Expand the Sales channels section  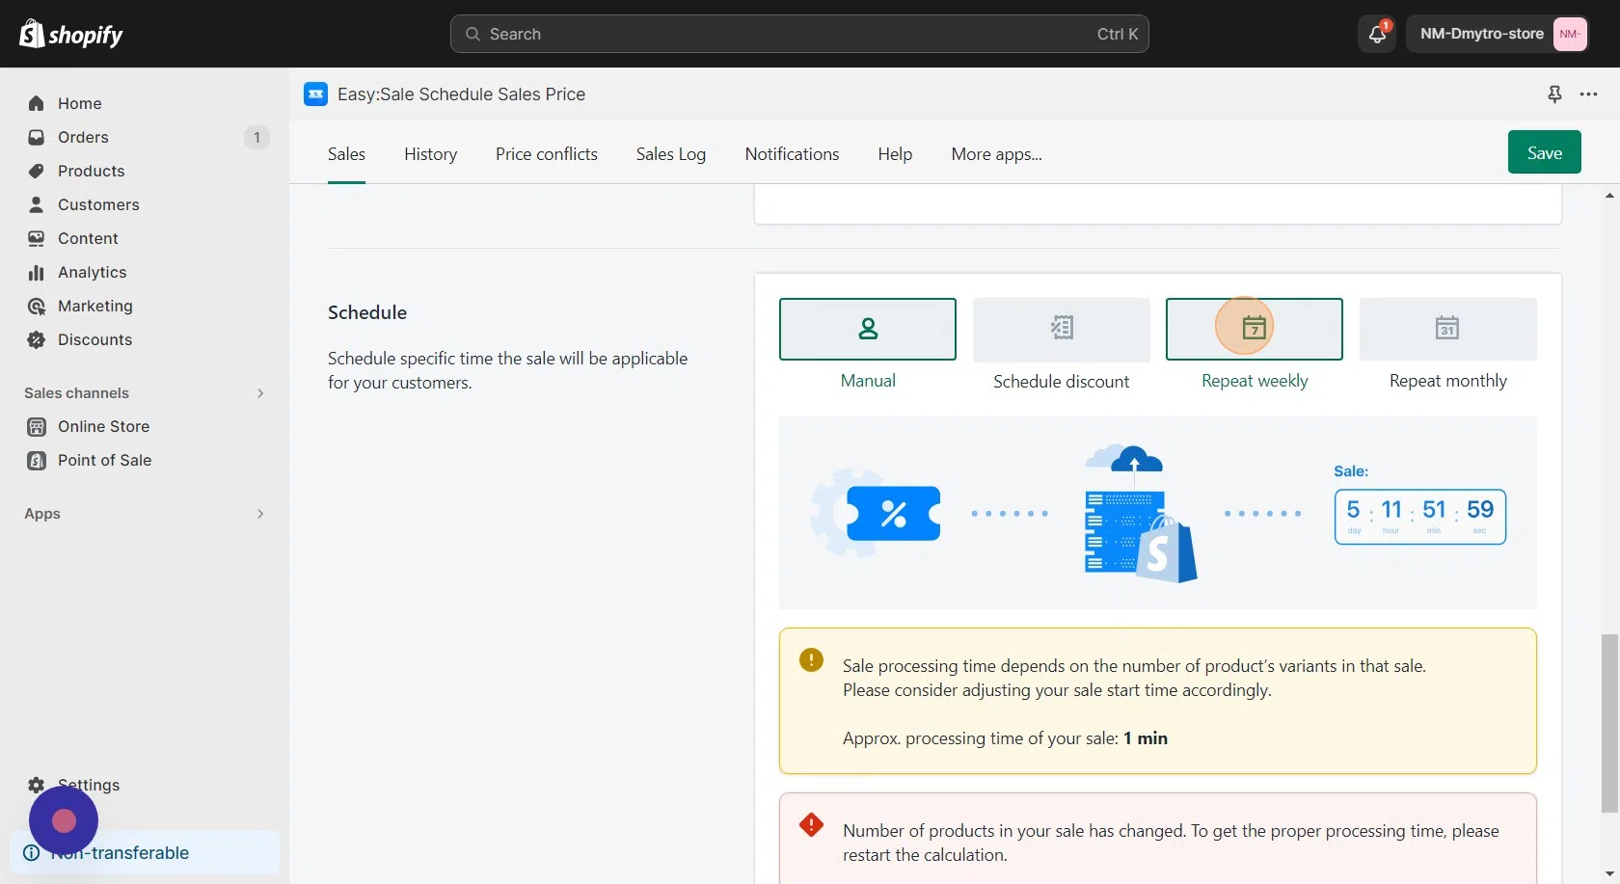(259, 393)
